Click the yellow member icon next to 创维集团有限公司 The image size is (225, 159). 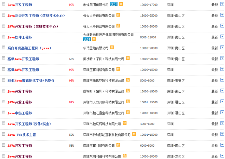pos(121,4)
